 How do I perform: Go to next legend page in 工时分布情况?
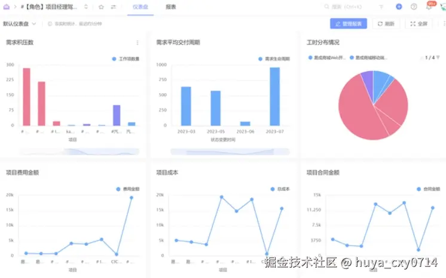[x=438, y=57]
